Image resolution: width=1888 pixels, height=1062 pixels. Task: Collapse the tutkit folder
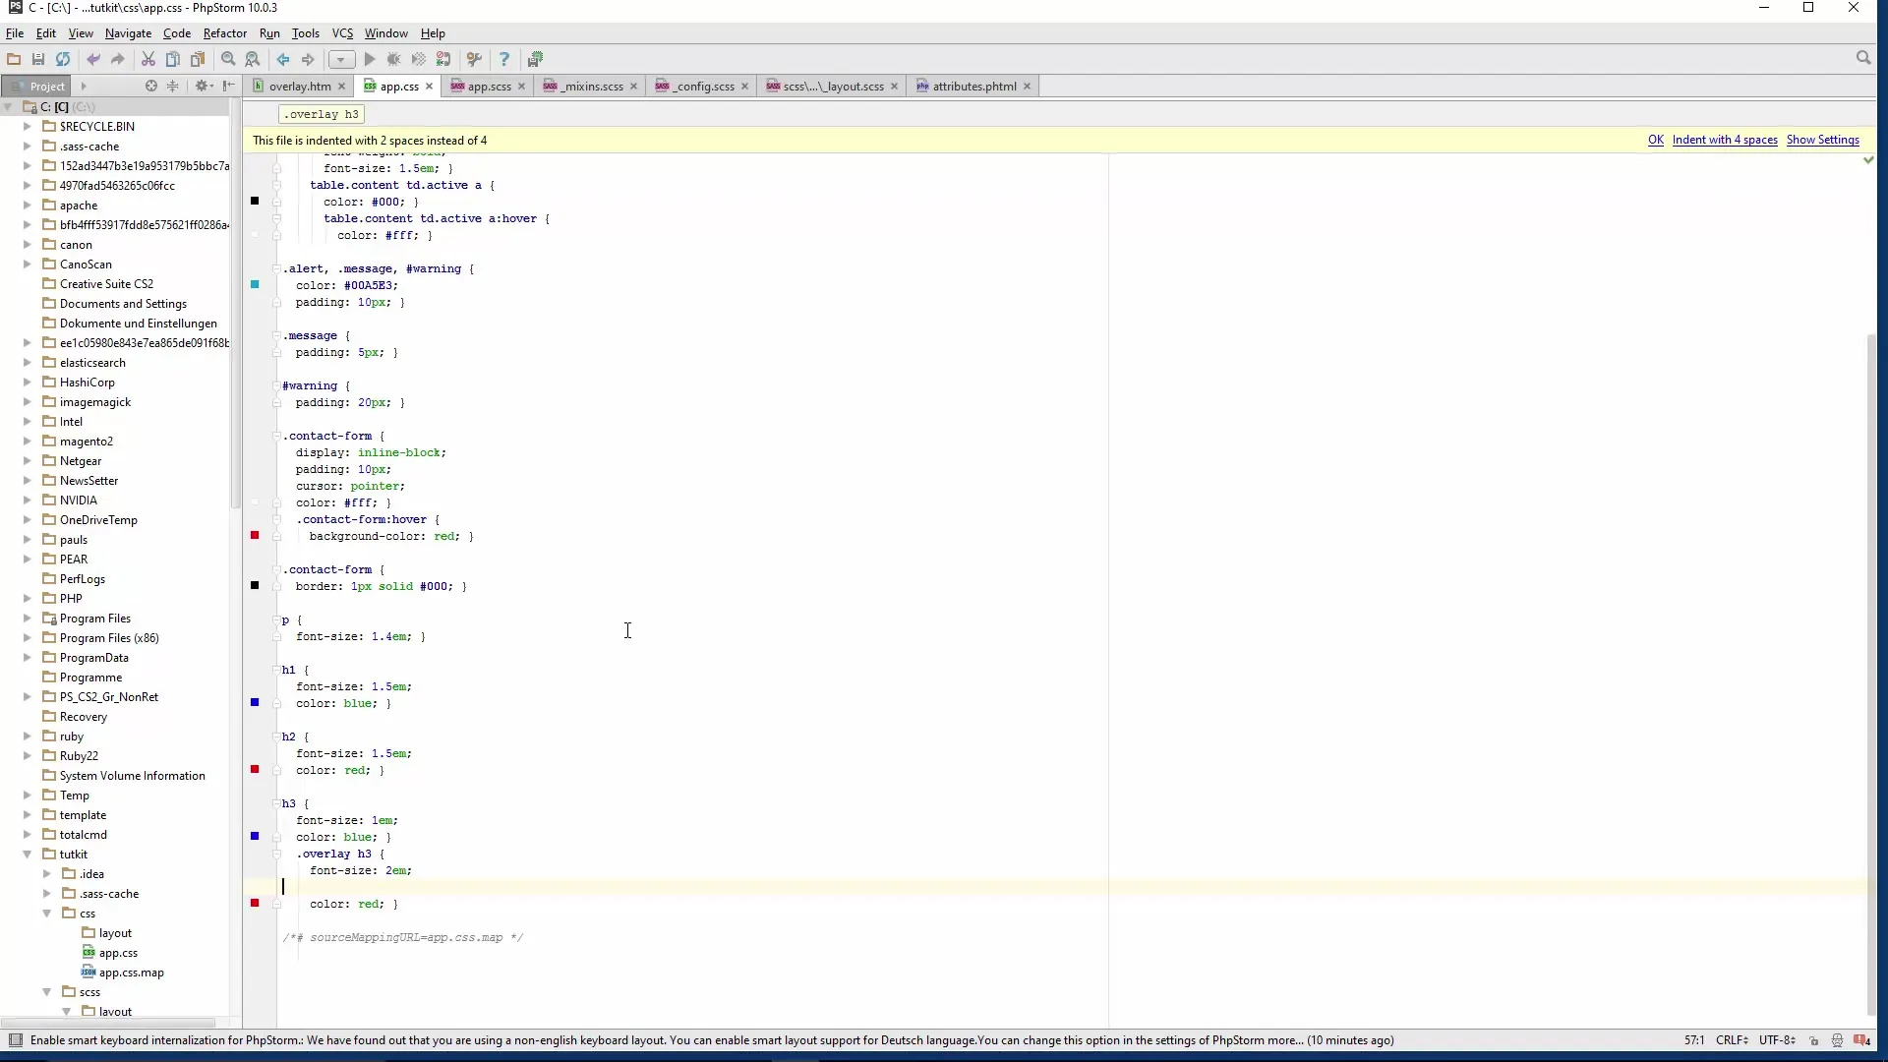pyautogui.click(x=28, y=855)
